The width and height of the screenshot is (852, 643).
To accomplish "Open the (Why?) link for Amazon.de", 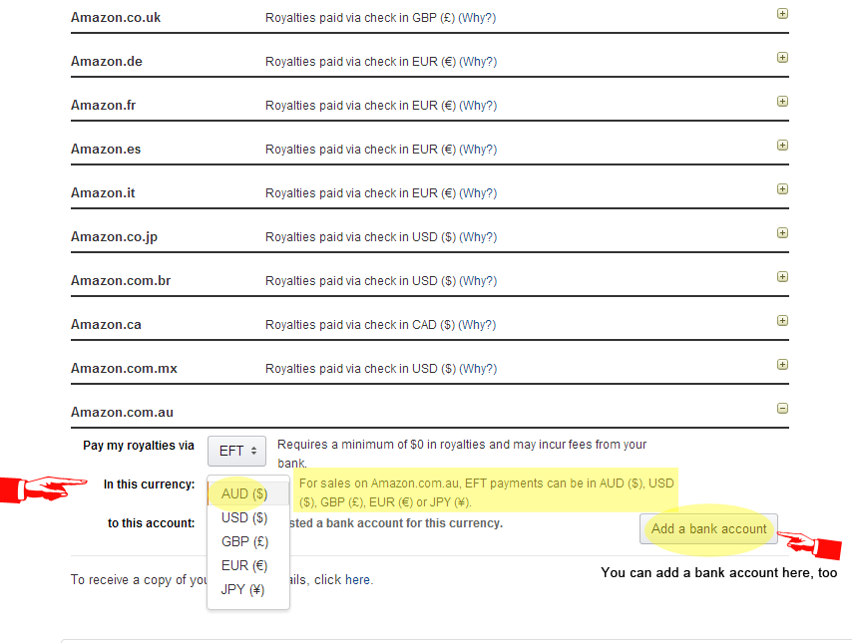I will pyautogui.click(x=478, y=62).
